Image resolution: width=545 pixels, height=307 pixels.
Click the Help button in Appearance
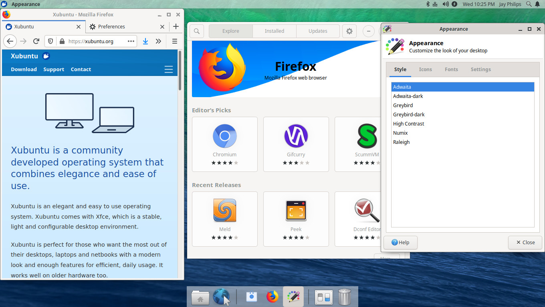pyautogui.click(x=400, y=242)
